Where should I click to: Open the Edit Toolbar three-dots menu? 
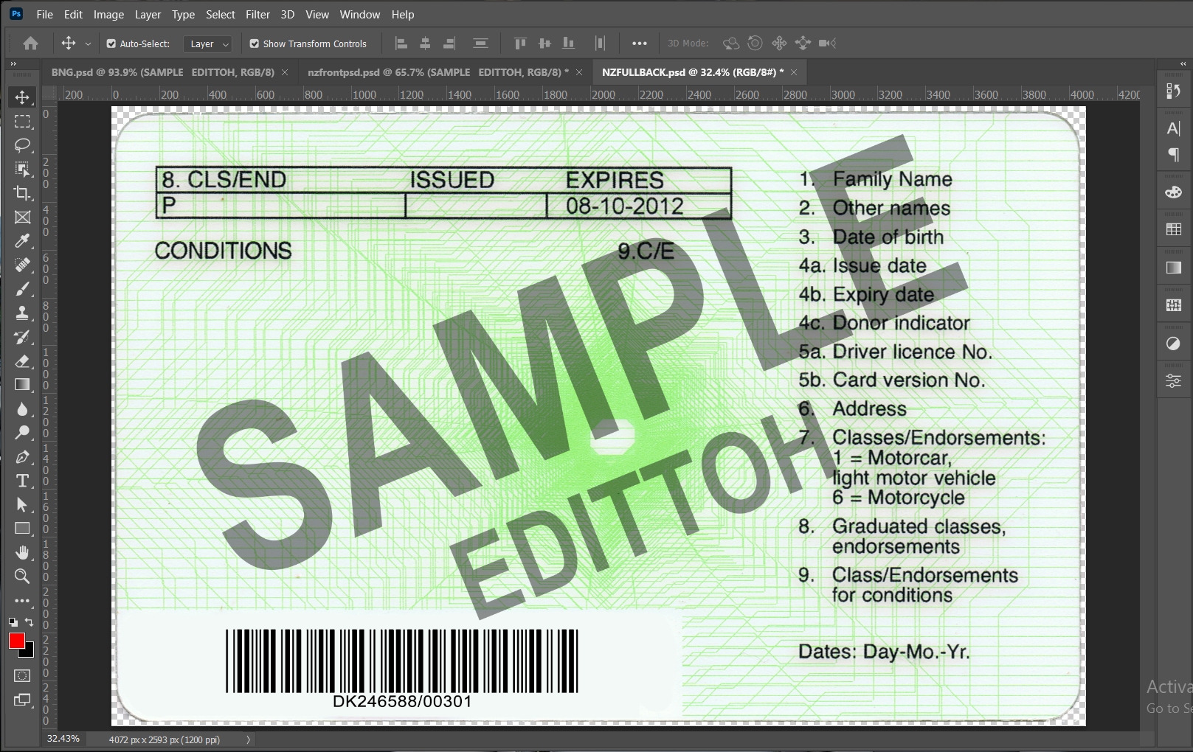click(x=22, y=600)
